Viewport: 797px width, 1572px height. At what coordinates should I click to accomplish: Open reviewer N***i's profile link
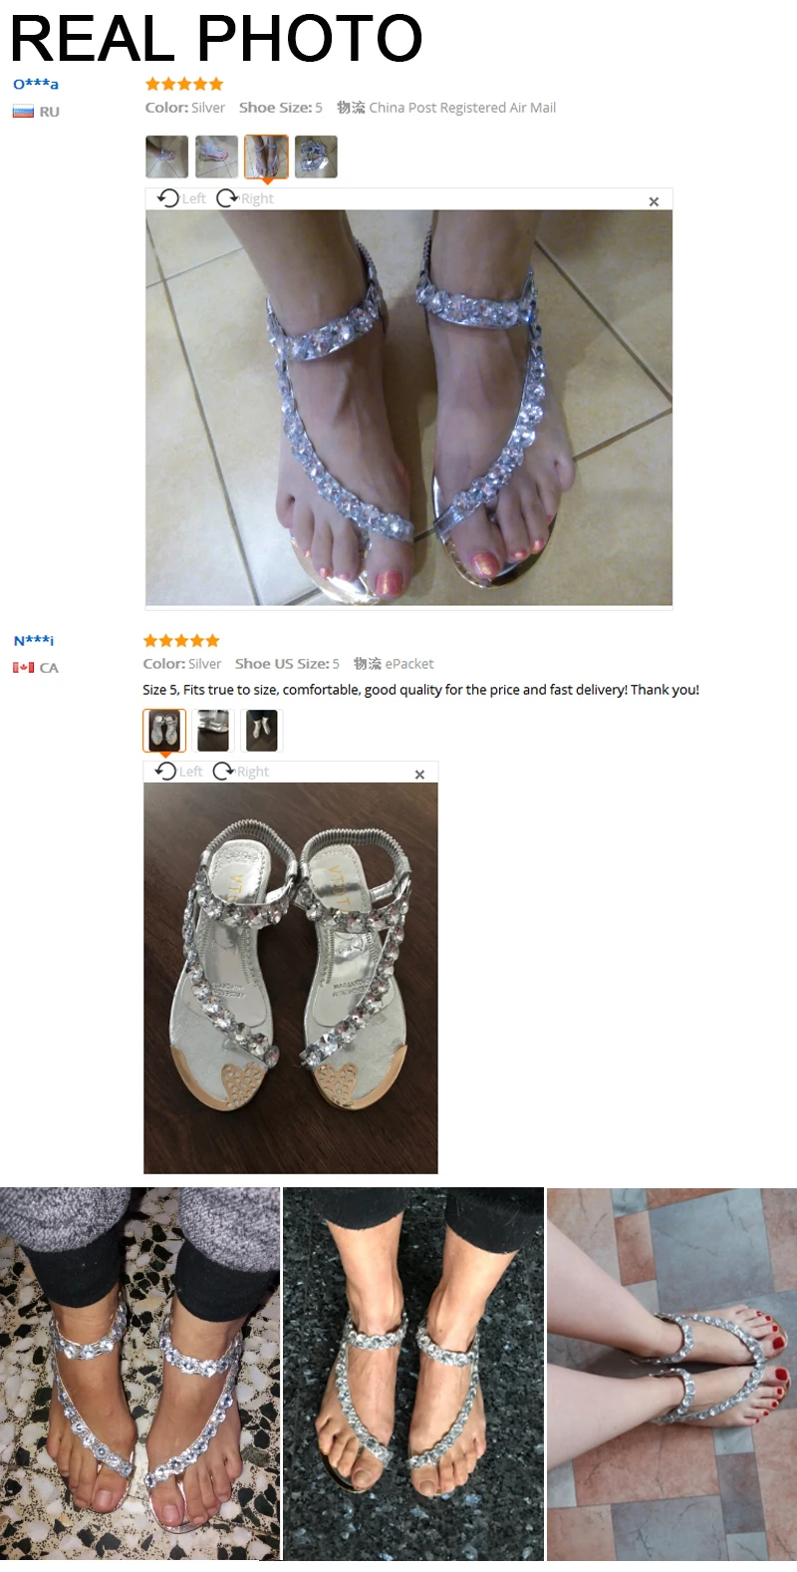pos(34,640)
